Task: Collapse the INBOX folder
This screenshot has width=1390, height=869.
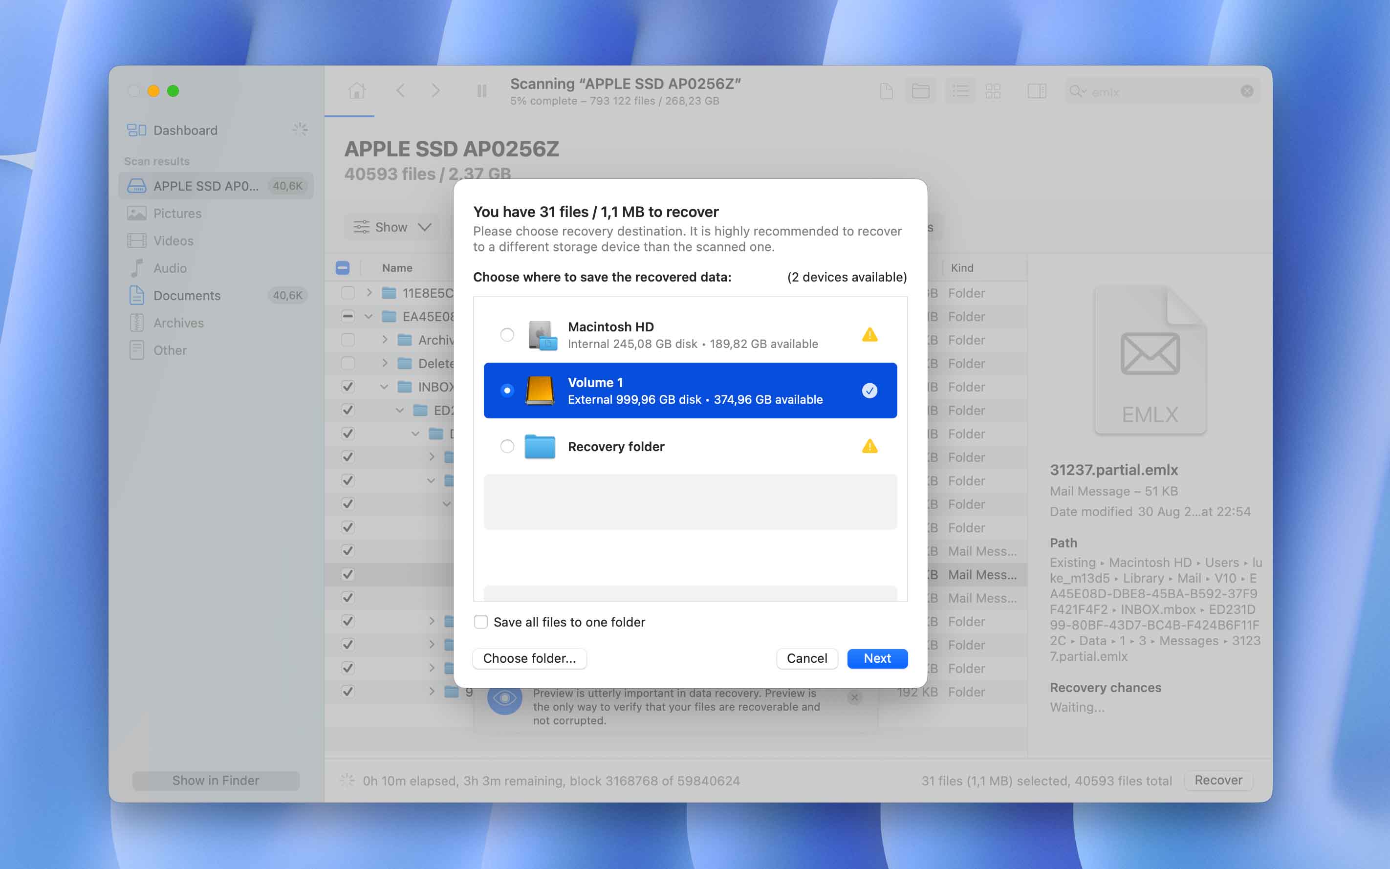Action: pyautogui.click(x=384, y=387)
